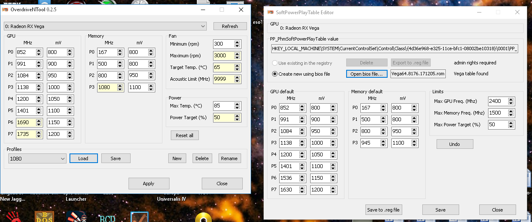532x222 pixels.
Task: Increase Target Temp stepper value 65
Action: (237, 66)
